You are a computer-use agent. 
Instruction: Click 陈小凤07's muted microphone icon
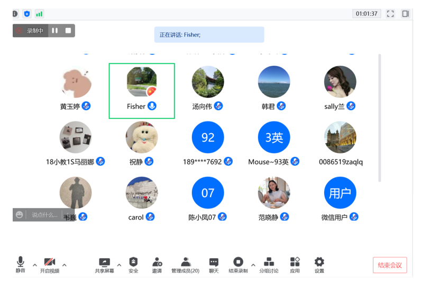pos(222,217)
